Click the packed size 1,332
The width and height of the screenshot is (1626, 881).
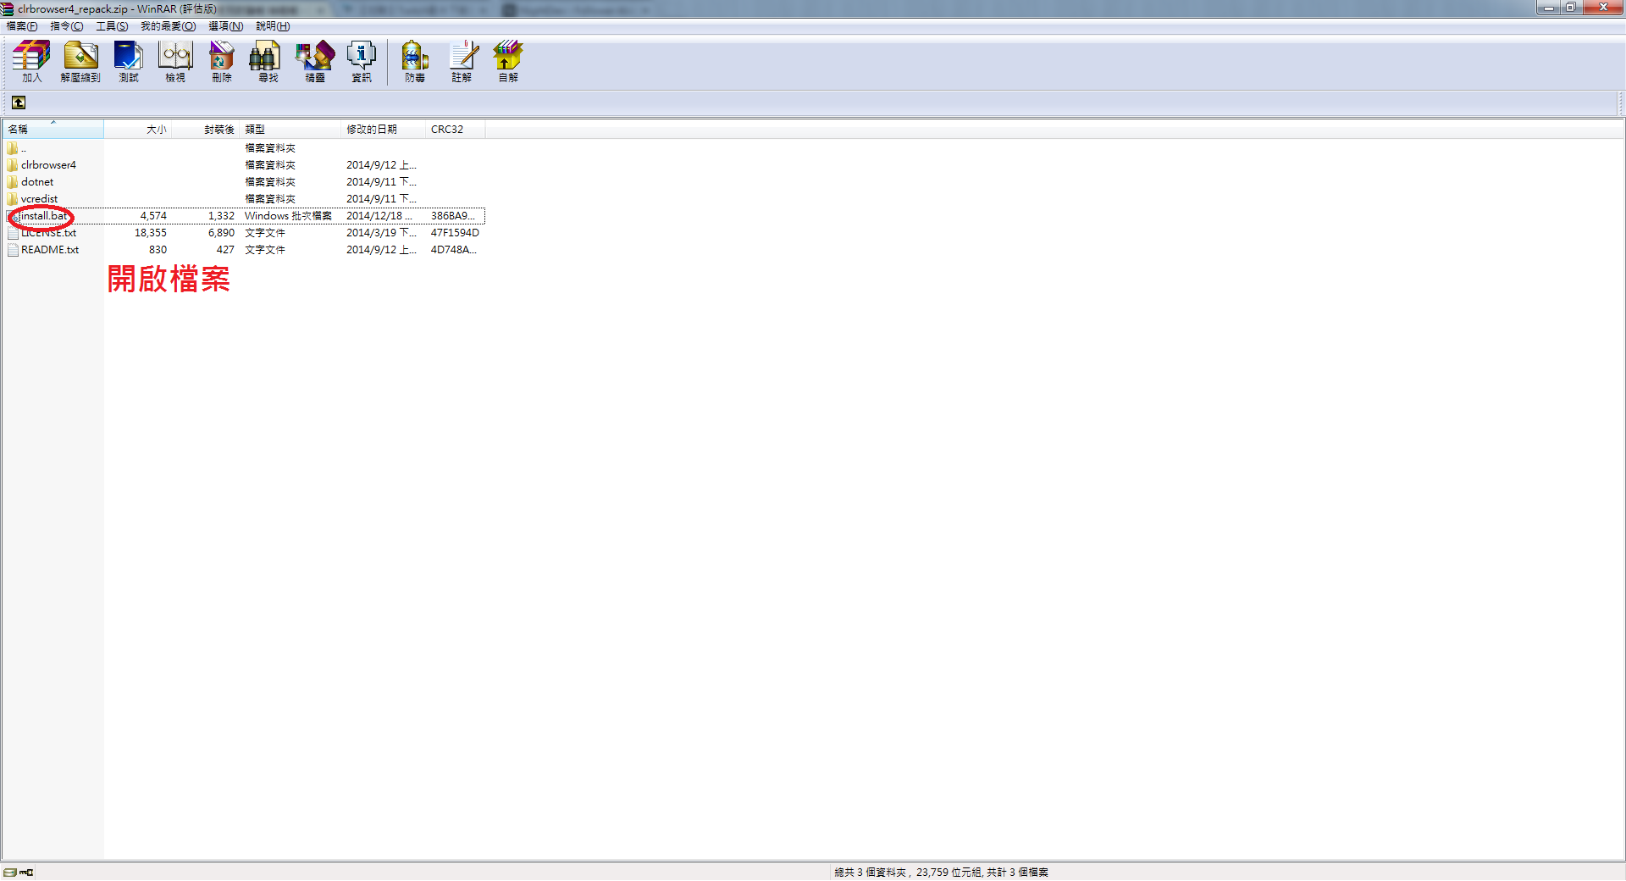[222, 216]
